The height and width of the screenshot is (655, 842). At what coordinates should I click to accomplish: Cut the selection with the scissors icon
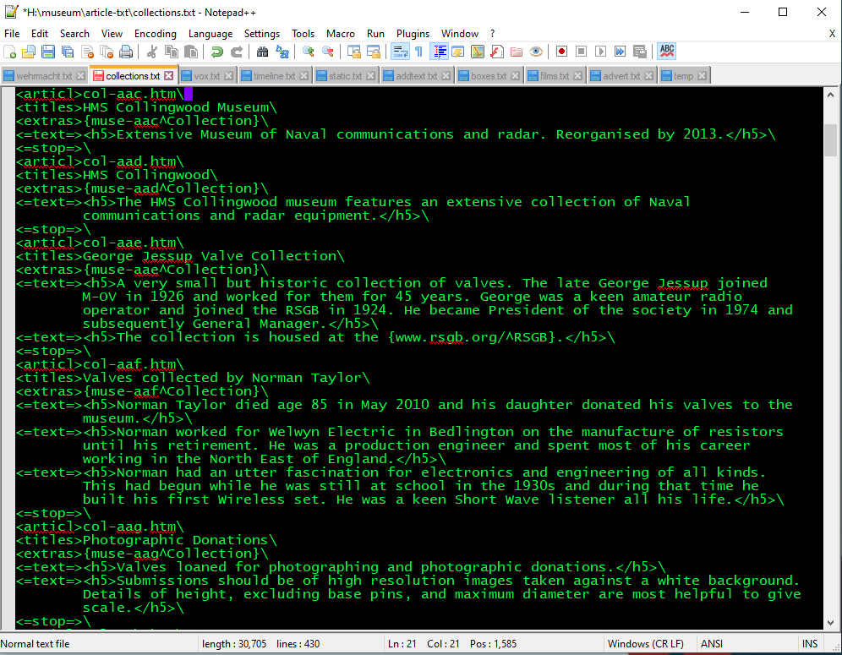click(x=152, y=52)
